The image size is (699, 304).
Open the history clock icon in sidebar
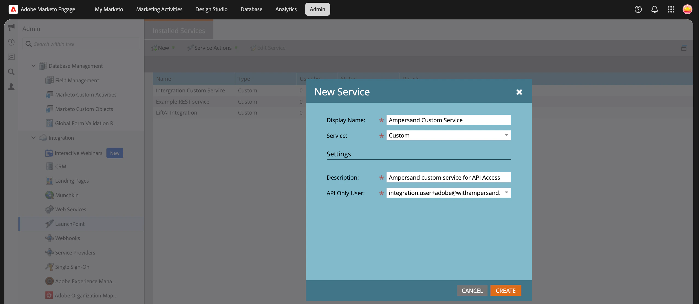[x=11, y=42]
